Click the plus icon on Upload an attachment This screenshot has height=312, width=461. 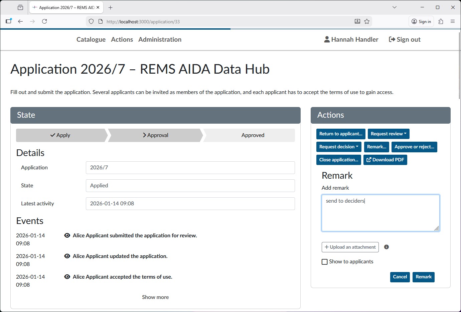click(x=326, y=247)
